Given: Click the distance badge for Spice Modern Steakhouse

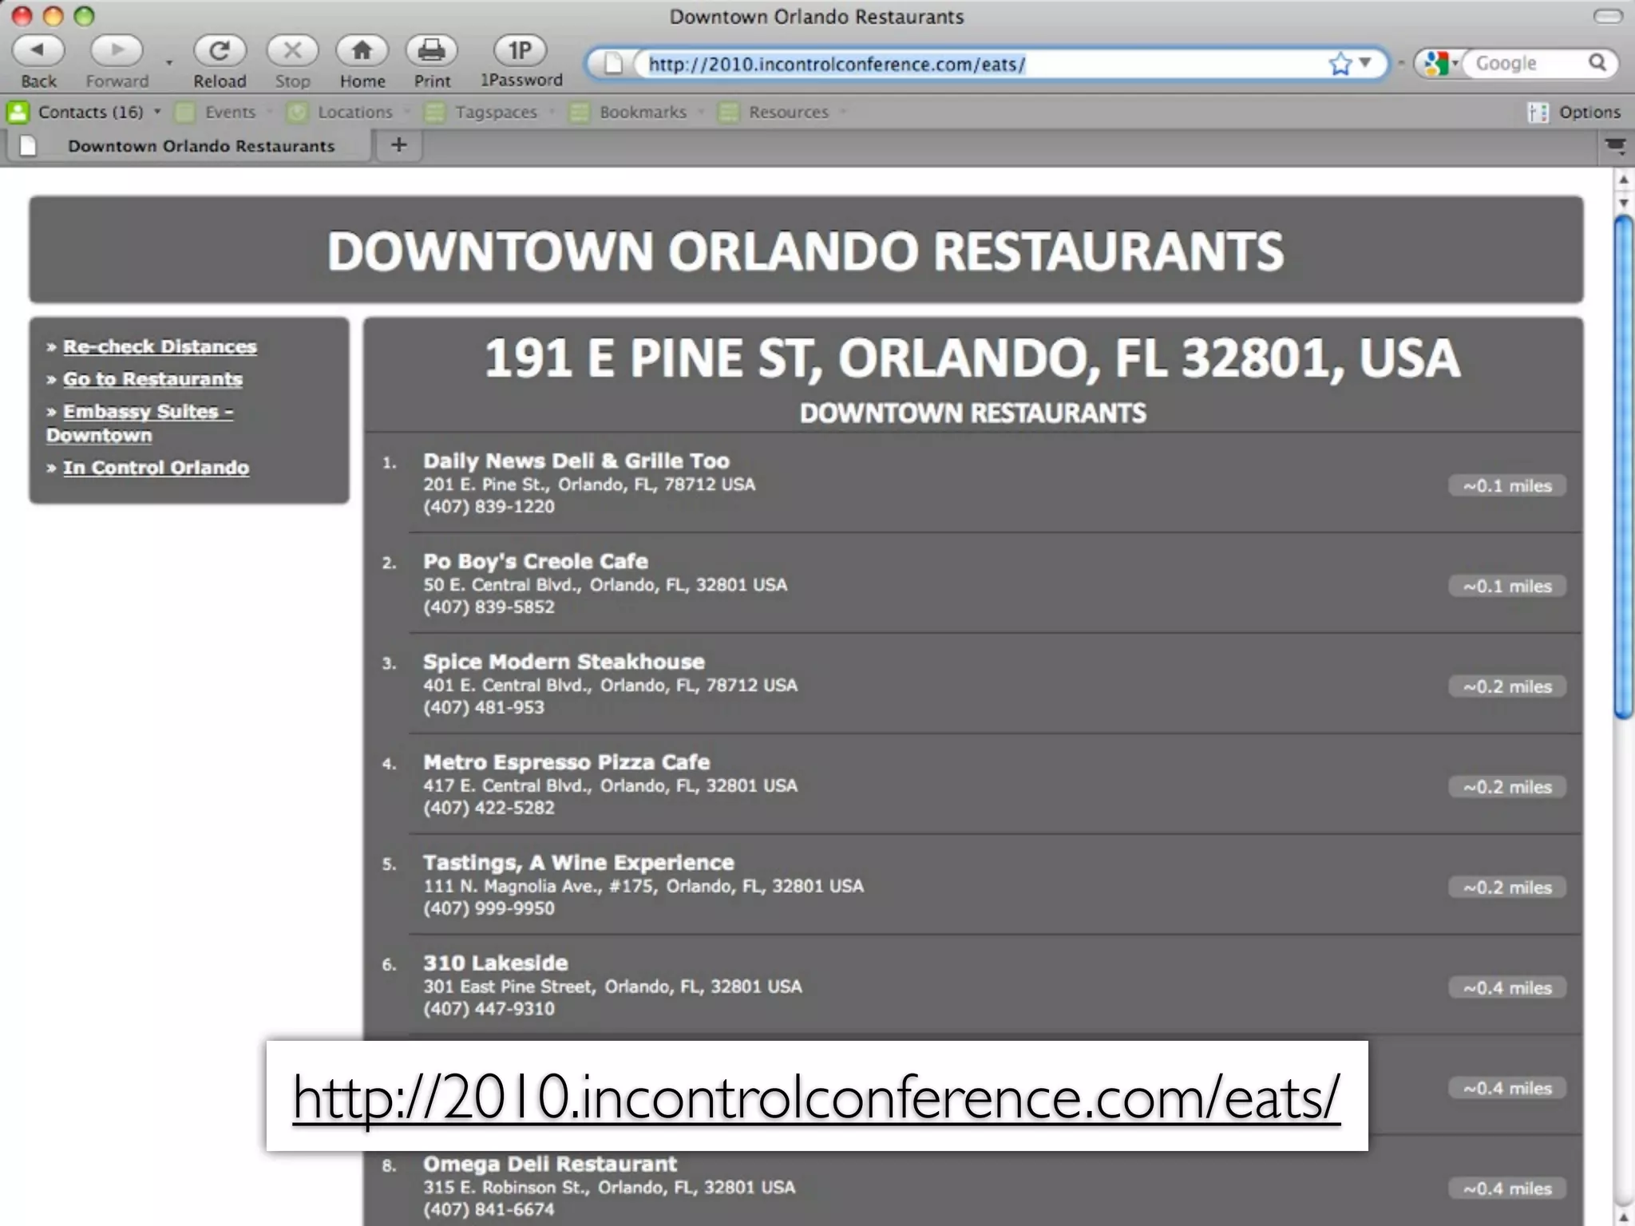Looking at the screenshot, I should pos(1507,686).
